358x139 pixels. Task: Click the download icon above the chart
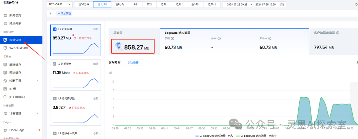click(x=357, y=63)
